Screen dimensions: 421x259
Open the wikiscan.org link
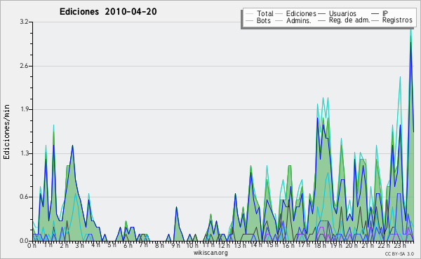(x=210, y=253)
